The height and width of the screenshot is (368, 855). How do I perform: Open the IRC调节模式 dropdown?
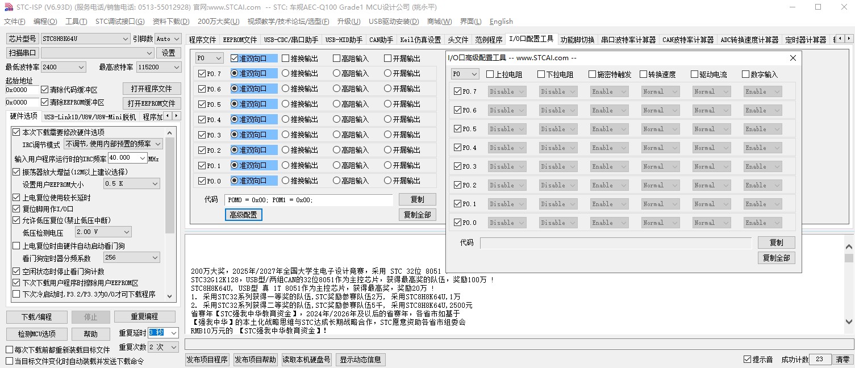tap(114, 144)
